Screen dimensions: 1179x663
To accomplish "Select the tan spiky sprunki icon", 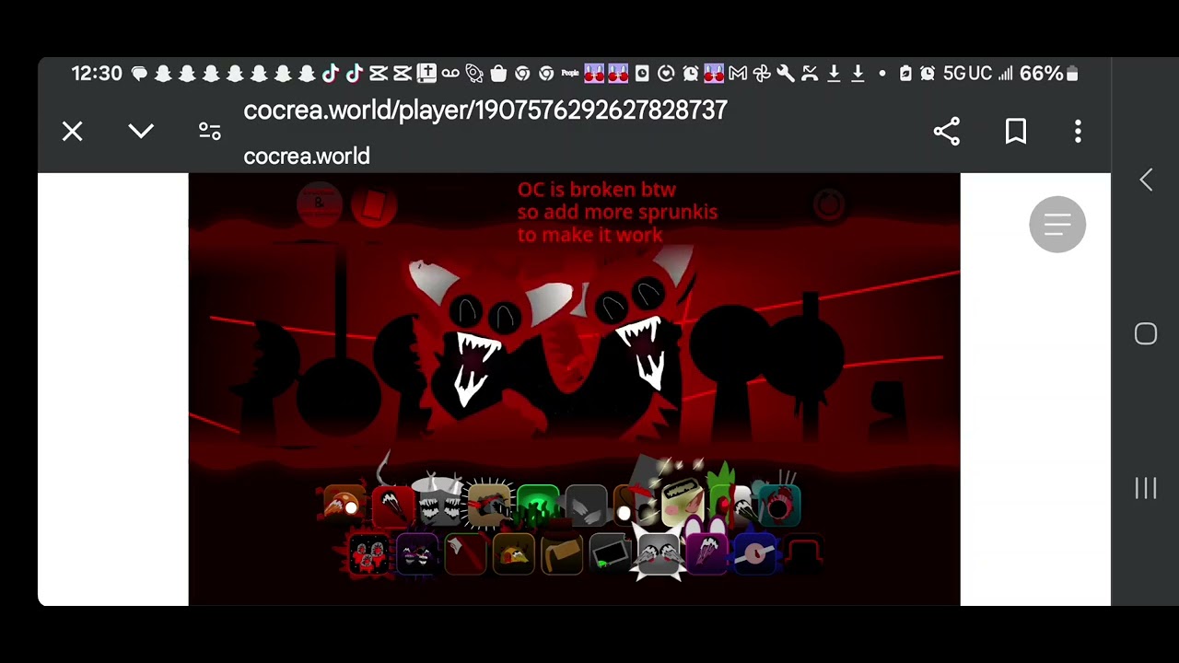I will click(x=489, y=506).
